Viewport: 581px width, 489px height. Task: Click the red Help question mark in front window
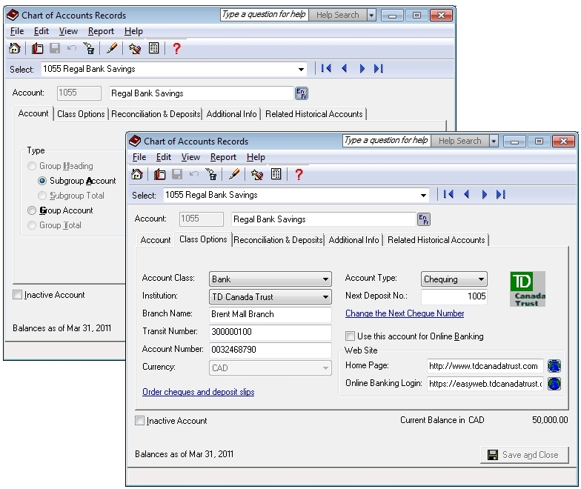(x=299, y=175)
